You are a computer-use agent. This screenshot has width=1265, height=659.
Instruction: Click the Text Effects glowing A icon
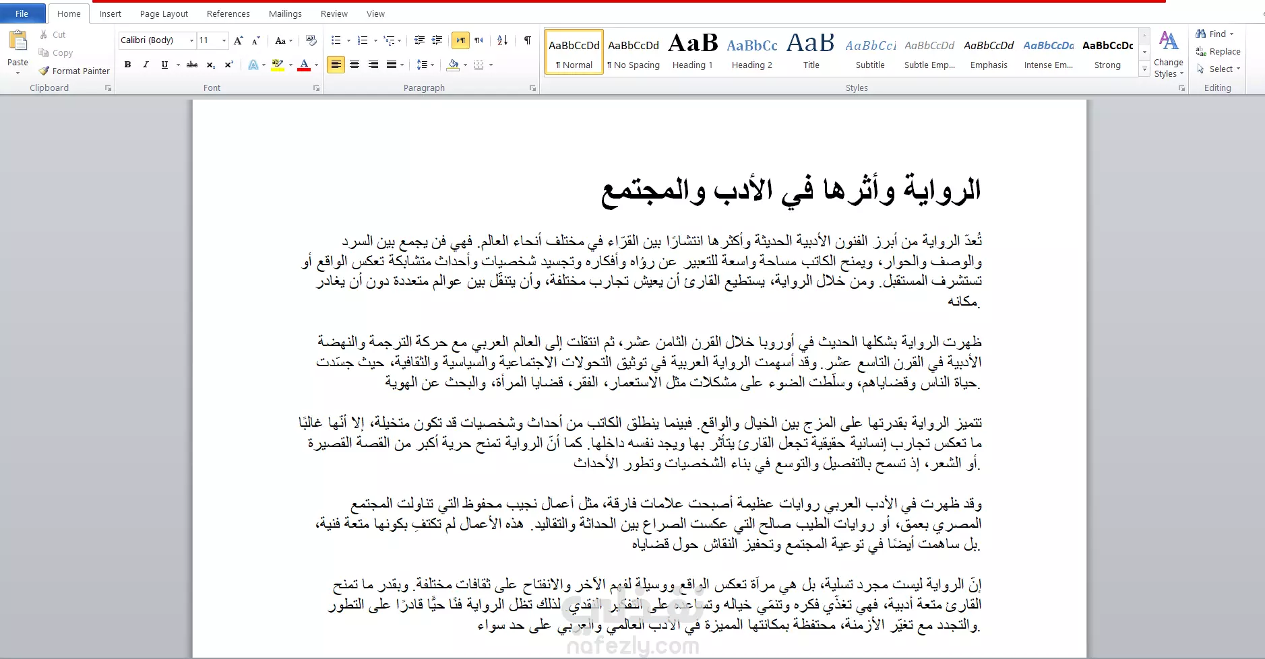tap(253, 65)
